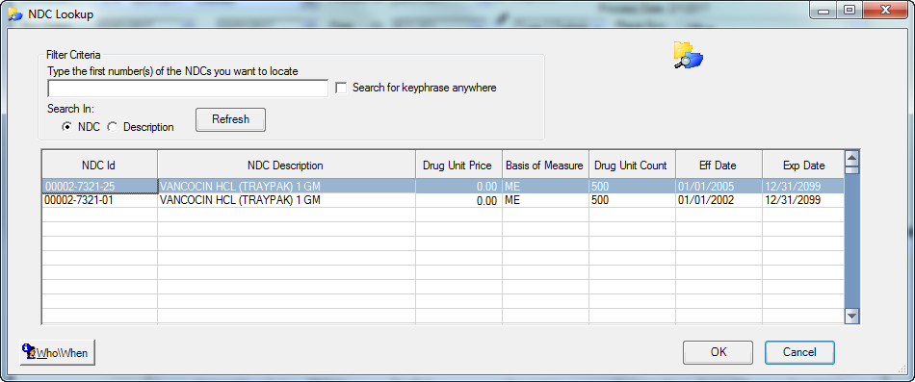Viewport: 915px width, 382px height.
Task: Click Drug Unit Price 0.00 in row 00002-7321-01
Action: click(x=458, y=200)
